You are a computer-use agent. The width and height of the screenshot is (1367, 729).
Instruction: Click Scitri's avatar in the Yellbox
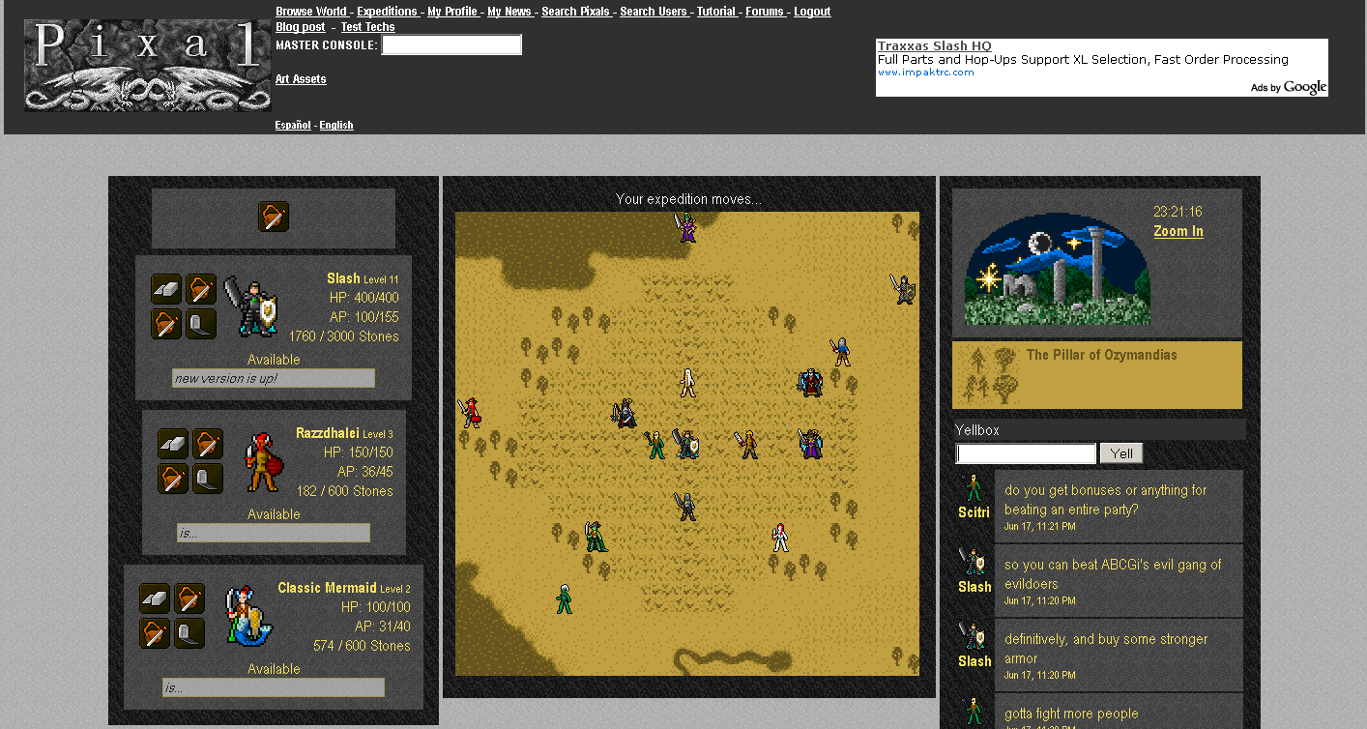click(974, 488)
